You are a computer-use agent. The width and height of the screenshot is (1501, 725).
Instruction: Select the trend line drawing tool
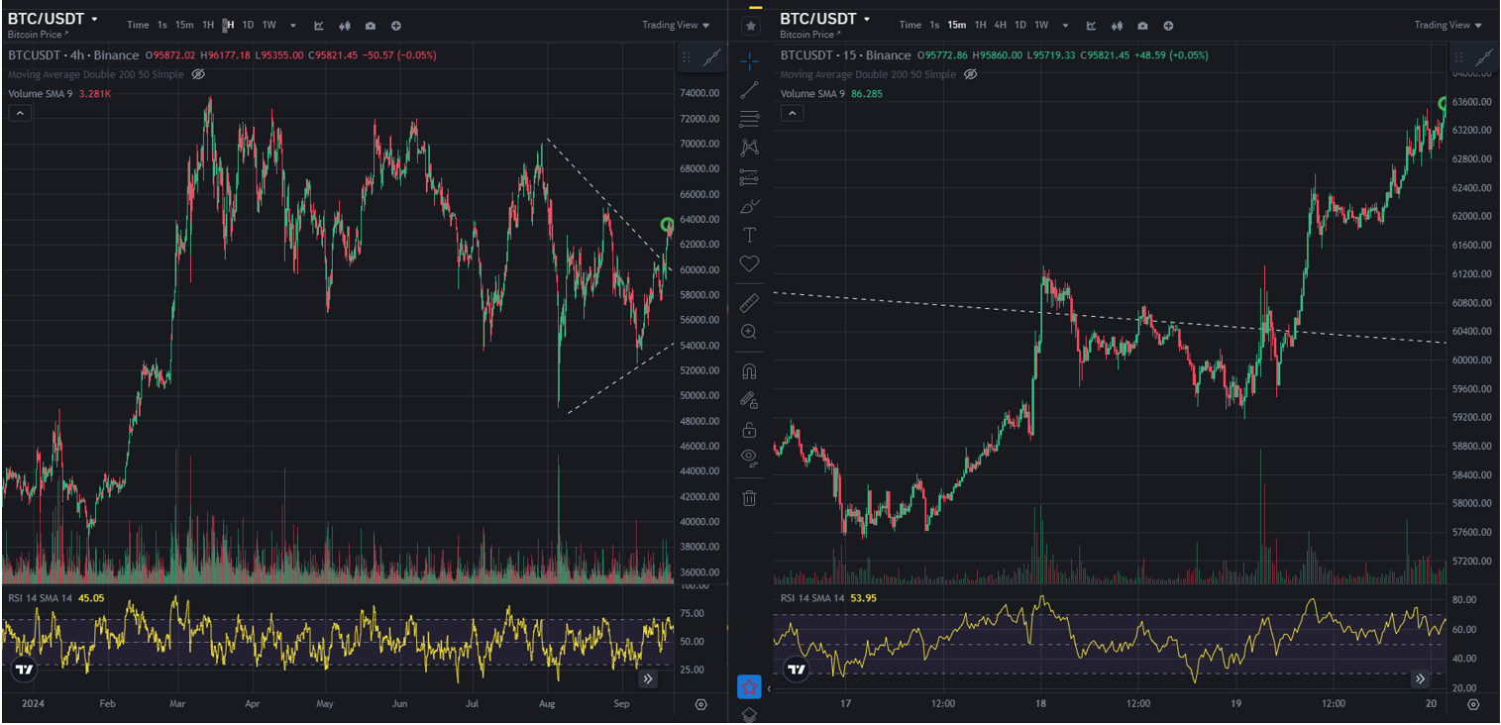click(x=749, y=90)
